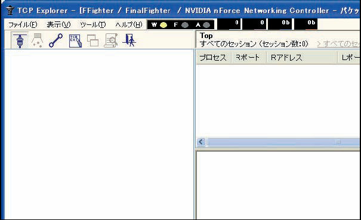
Task: Open the 表示(V) menu
Action: click(x=58, y=24)
